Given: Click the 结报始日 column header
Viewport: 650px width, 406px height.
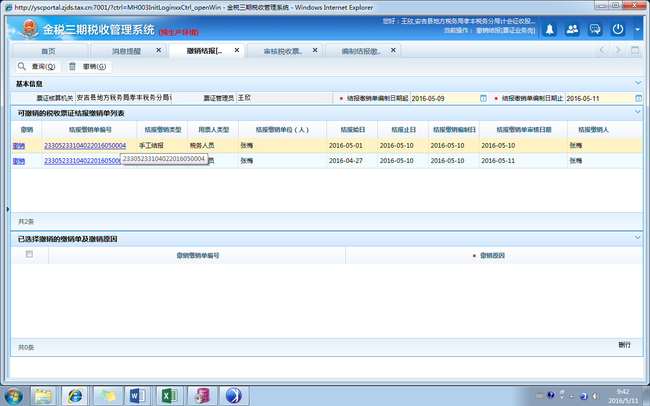Looking at the screenshot, I should tap(353, 130).
